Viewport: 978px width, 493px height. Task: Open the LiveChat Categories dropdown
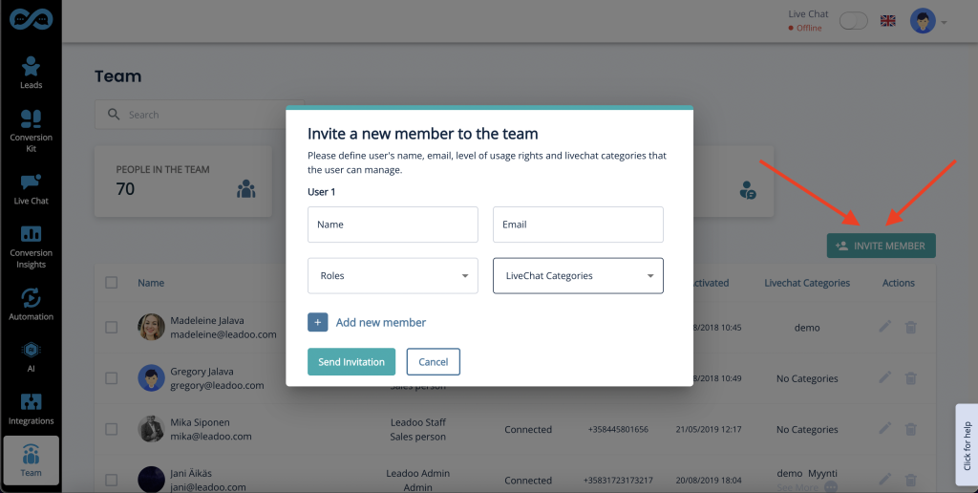(578, 276)
